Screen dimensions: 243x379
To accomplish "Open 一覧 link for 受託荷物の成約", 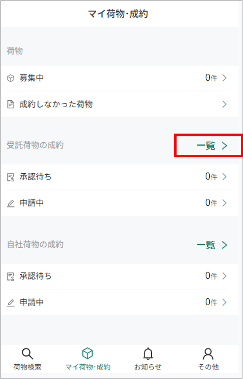I will (212, 146).
